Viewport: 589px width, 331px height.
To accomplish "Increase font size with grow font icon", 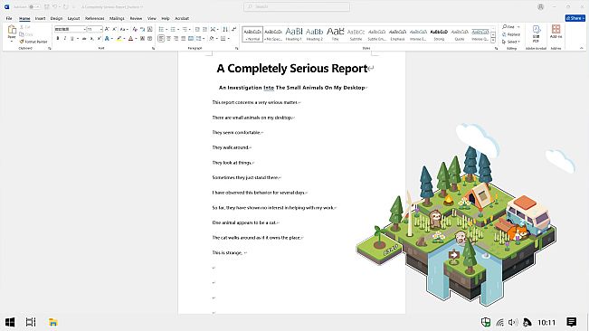I will [x=107, y=29].
